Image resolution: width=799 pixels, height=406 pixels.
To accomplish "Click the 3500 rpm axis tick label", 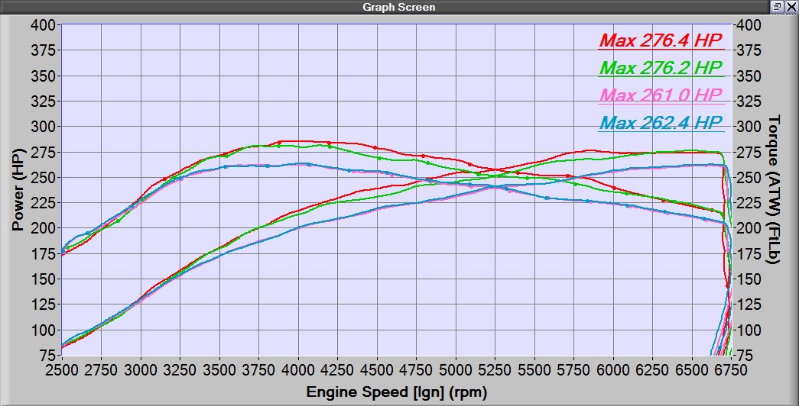I will 219,369.
